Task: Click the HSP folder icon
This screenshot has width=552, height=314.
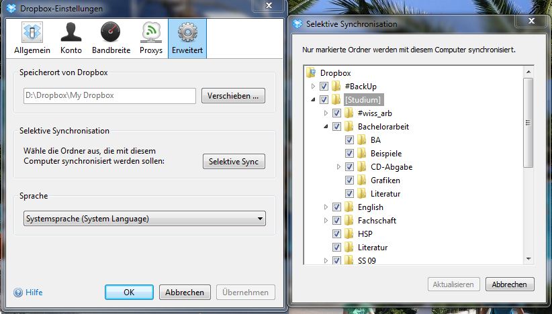Action: point(349,234)
